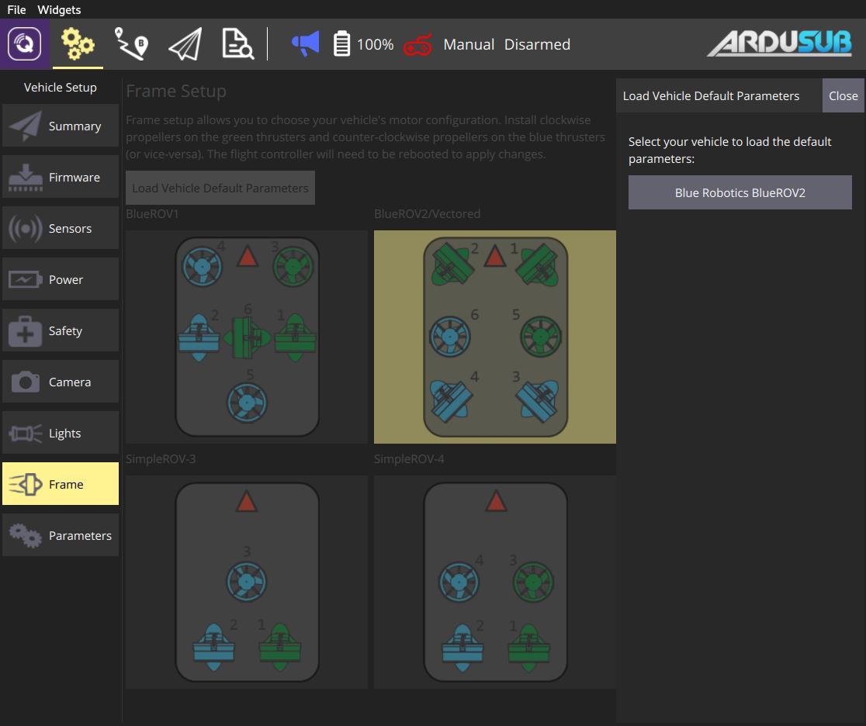
Task: Select the Sensors setup section
Action: coord(61,228)
